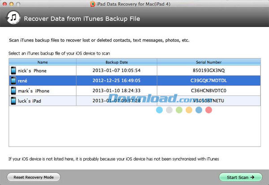The height and width of the screenshot is (185, 269).
Task: Click the iTunes music note icon in header
Action: [x=13, y=17]
